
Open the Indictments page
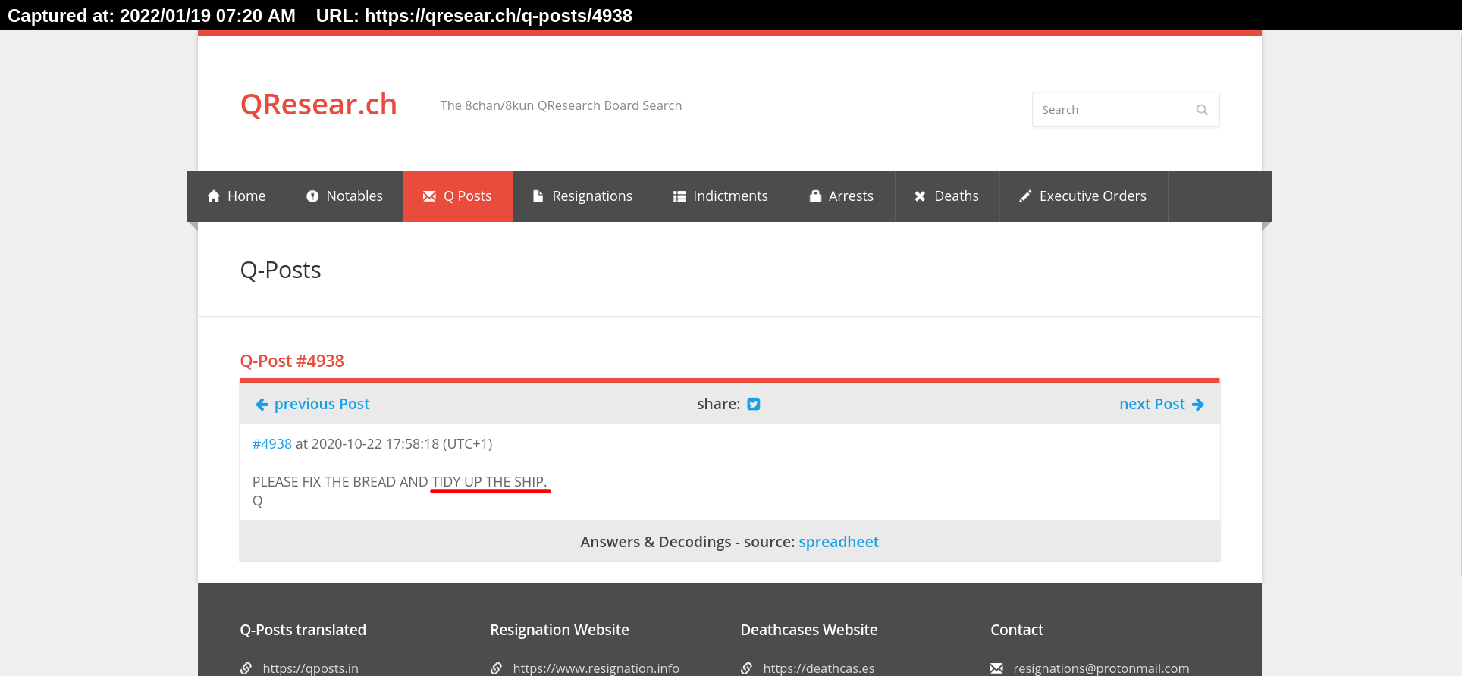click(721, 196)
